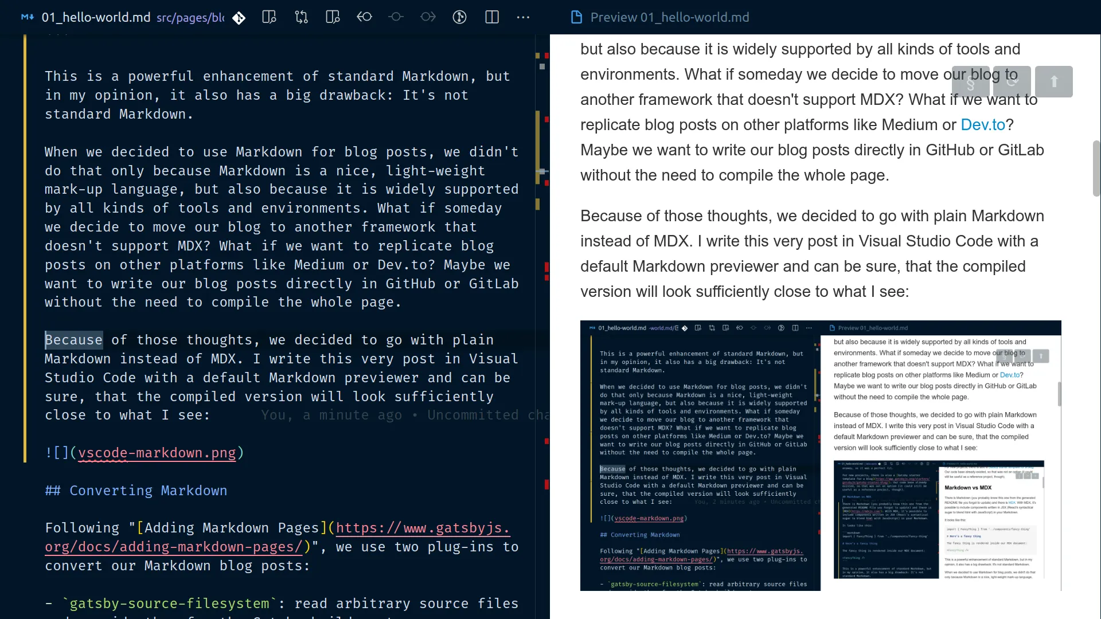Click the Open Changes icon in the title bar
Image resolution: width=1101 pixels, height=619 pixels.
coord(270,17)
